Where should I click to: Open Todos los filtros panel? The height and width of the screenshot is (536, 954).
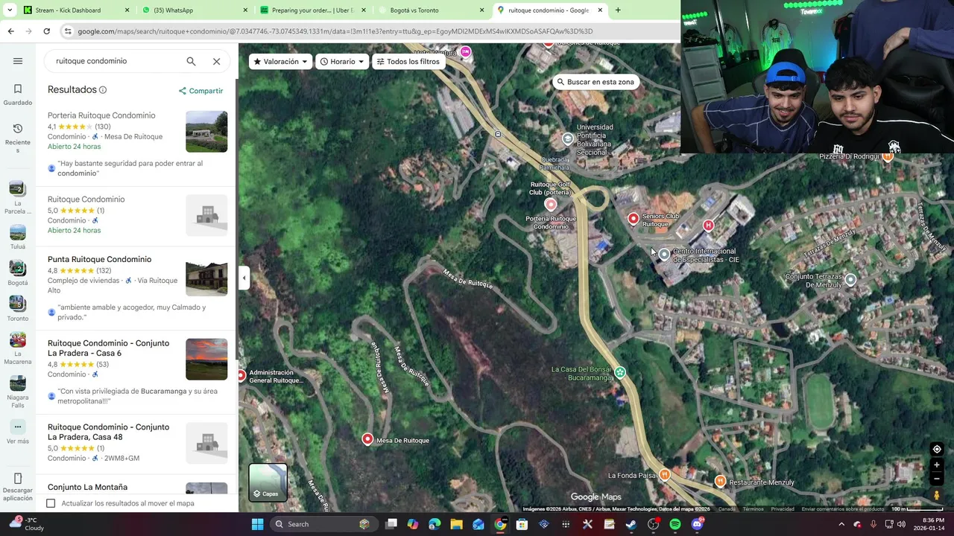(x=408, y=62)
